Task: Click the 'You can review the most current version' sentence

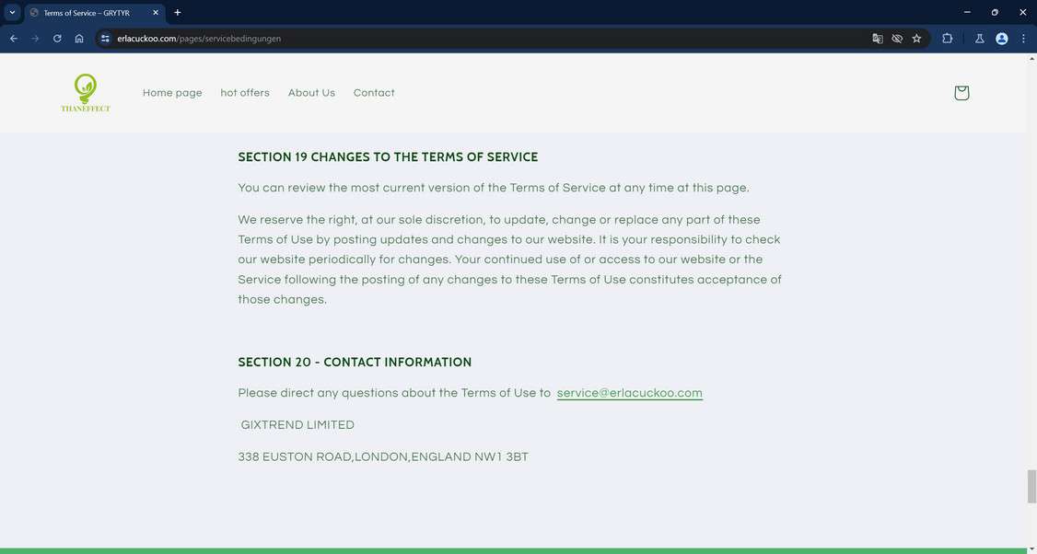Action: point(494,188)
